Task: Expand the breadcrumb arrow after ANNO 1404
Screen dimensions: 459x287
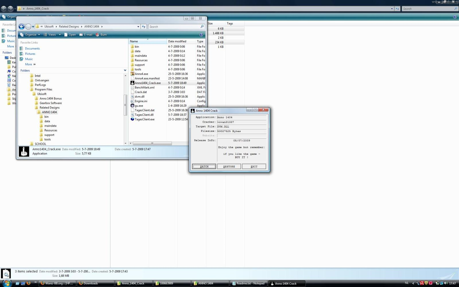Action: pos(102,27)
